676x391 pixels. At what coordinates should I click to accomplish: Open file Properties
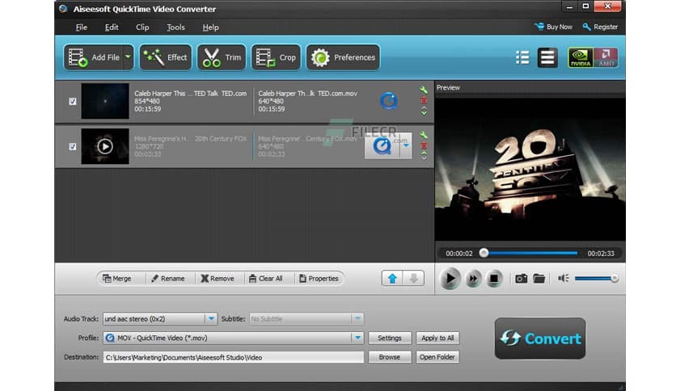click(x=319, y=279)
